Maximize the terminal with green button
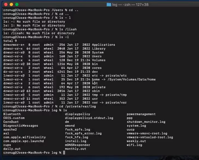The width and height of the screenshot is (199, 160). [17, 5]
